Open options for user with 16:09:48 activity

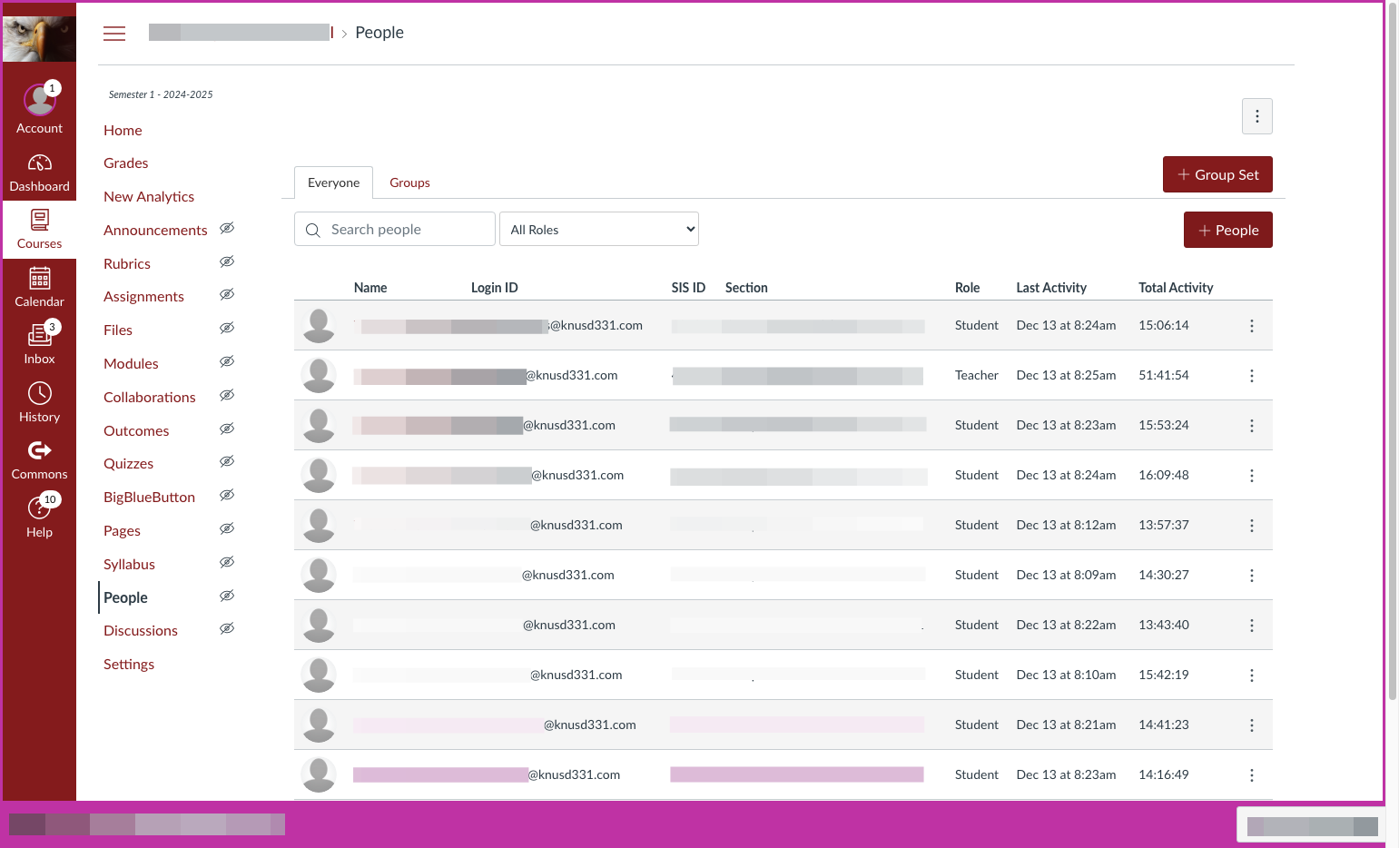click(1251, 476)
